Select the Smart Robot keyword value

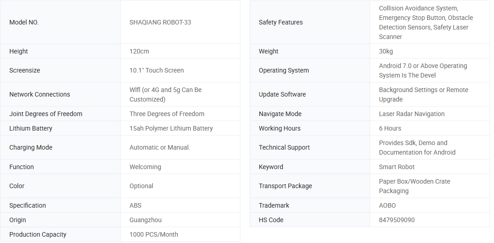397,167
